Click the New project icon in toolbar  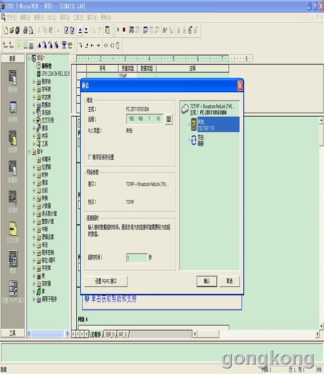click(x=6, y=30)
